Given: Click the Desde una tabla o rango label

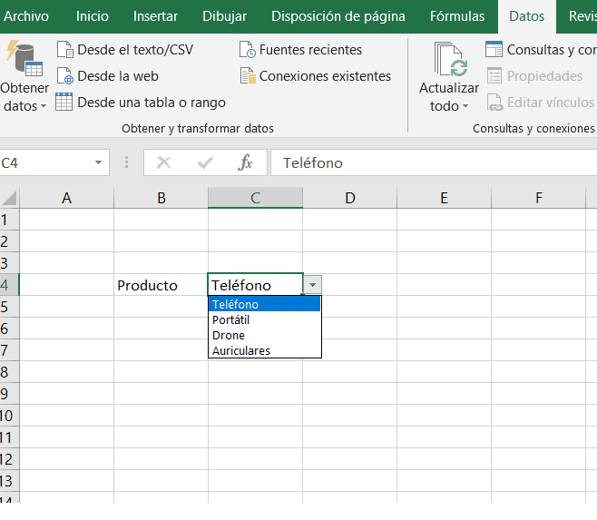Looking at the screenshot, I should [x=152, y=103].
